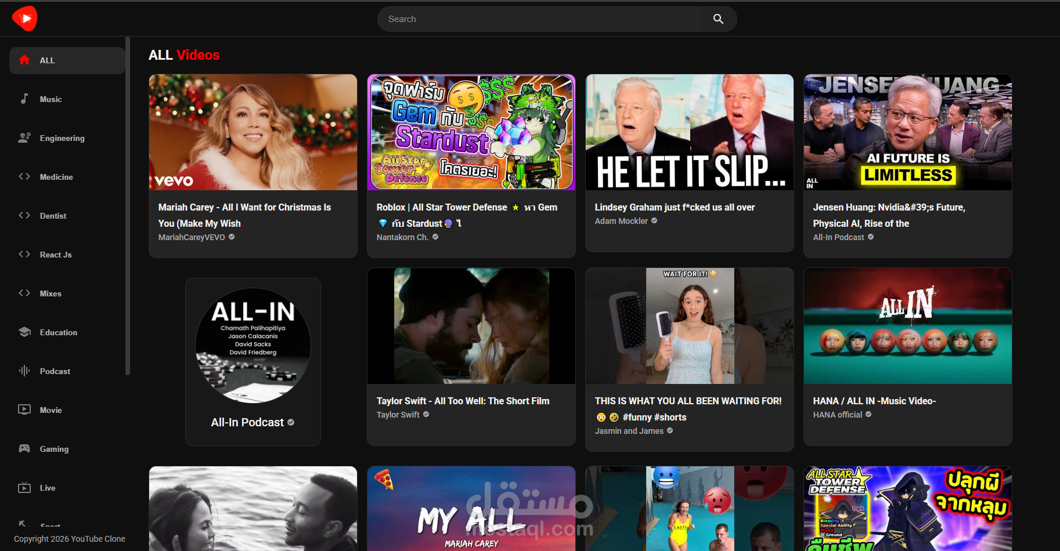Focus the Search input field

coord(539,19)
